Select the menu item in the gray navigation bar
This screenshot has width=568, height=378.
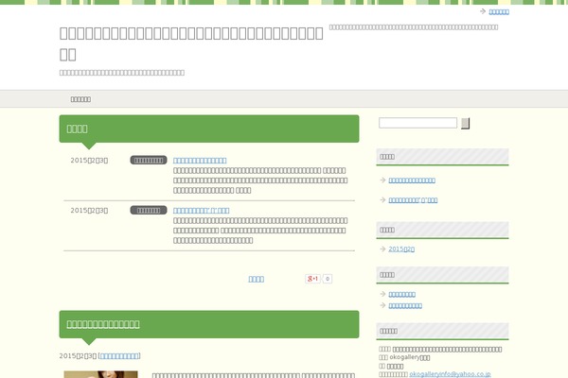[x=80, y=99]
